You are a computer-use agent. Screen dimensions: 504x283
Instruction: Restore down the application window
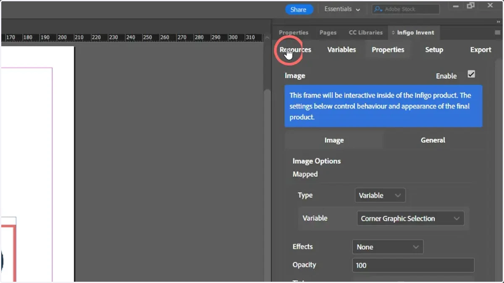471,5
